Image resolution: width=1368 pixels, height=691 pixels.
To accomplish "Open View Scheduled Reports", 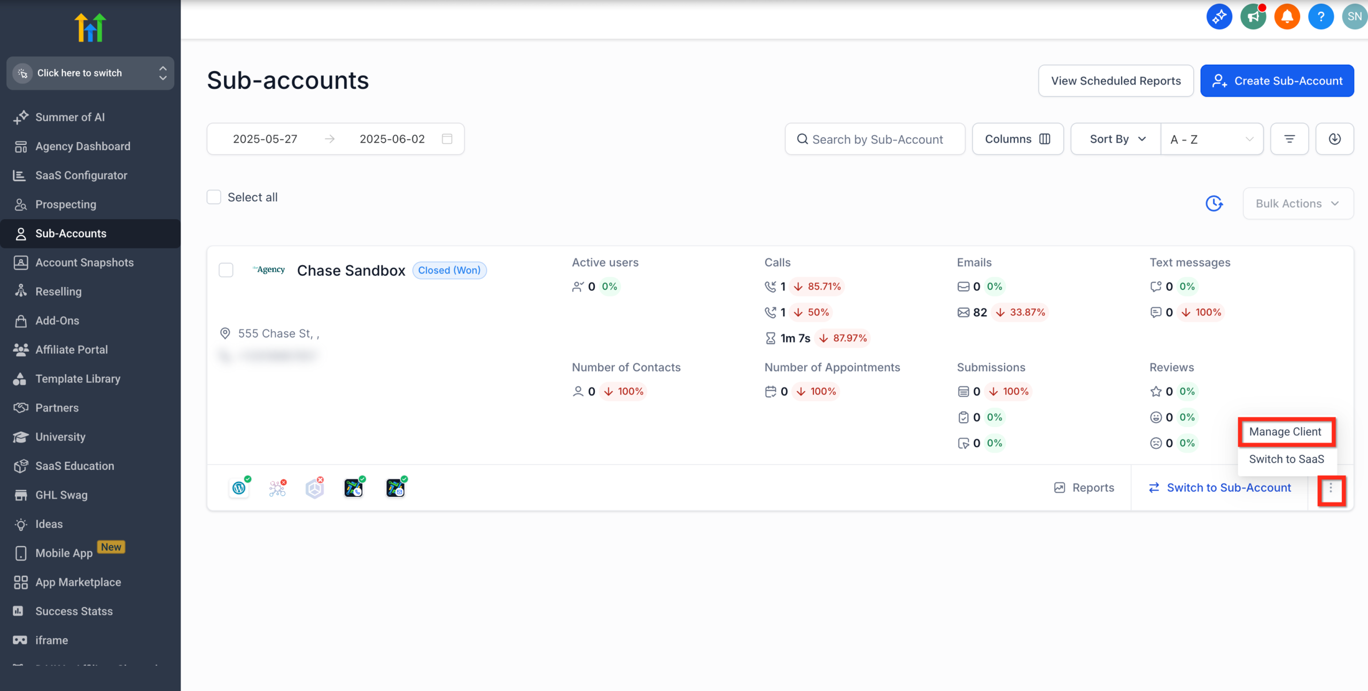I will [1116, 81].
